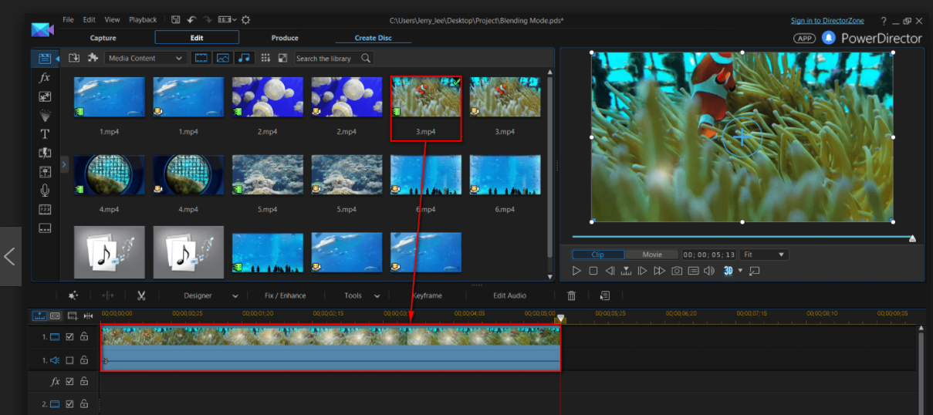Click the redo arrow
The width and height of the screenshot is (933, 415).
coord(207,19)
